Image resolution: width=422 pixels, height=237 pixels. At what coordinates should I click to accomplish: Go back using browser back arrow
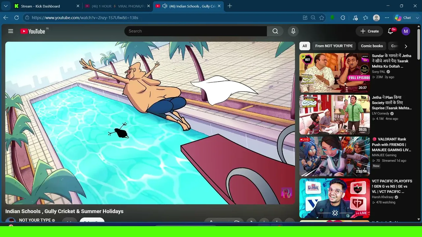(6, 18)
